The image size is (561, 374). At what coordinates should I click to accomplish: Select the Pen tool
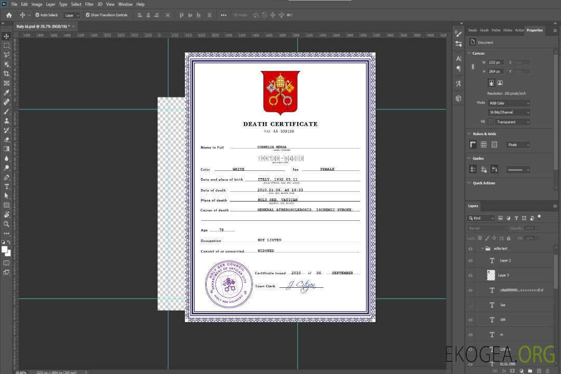coord(6,177)
